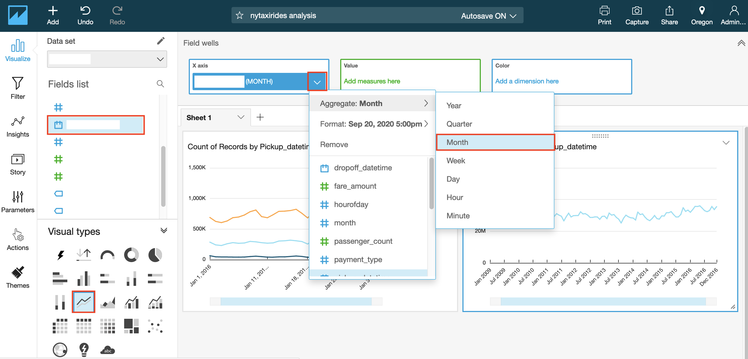Choose Quarter aggregation

(x=495, y=124)
